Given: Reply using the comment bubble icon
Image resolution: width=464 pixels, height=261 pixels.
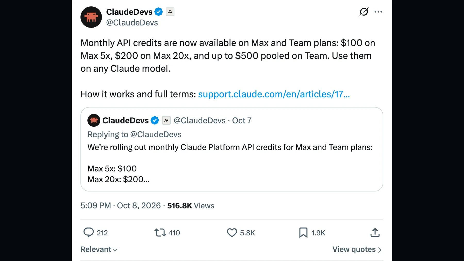Looking at the screenshot, I should [x=88, y=232].
